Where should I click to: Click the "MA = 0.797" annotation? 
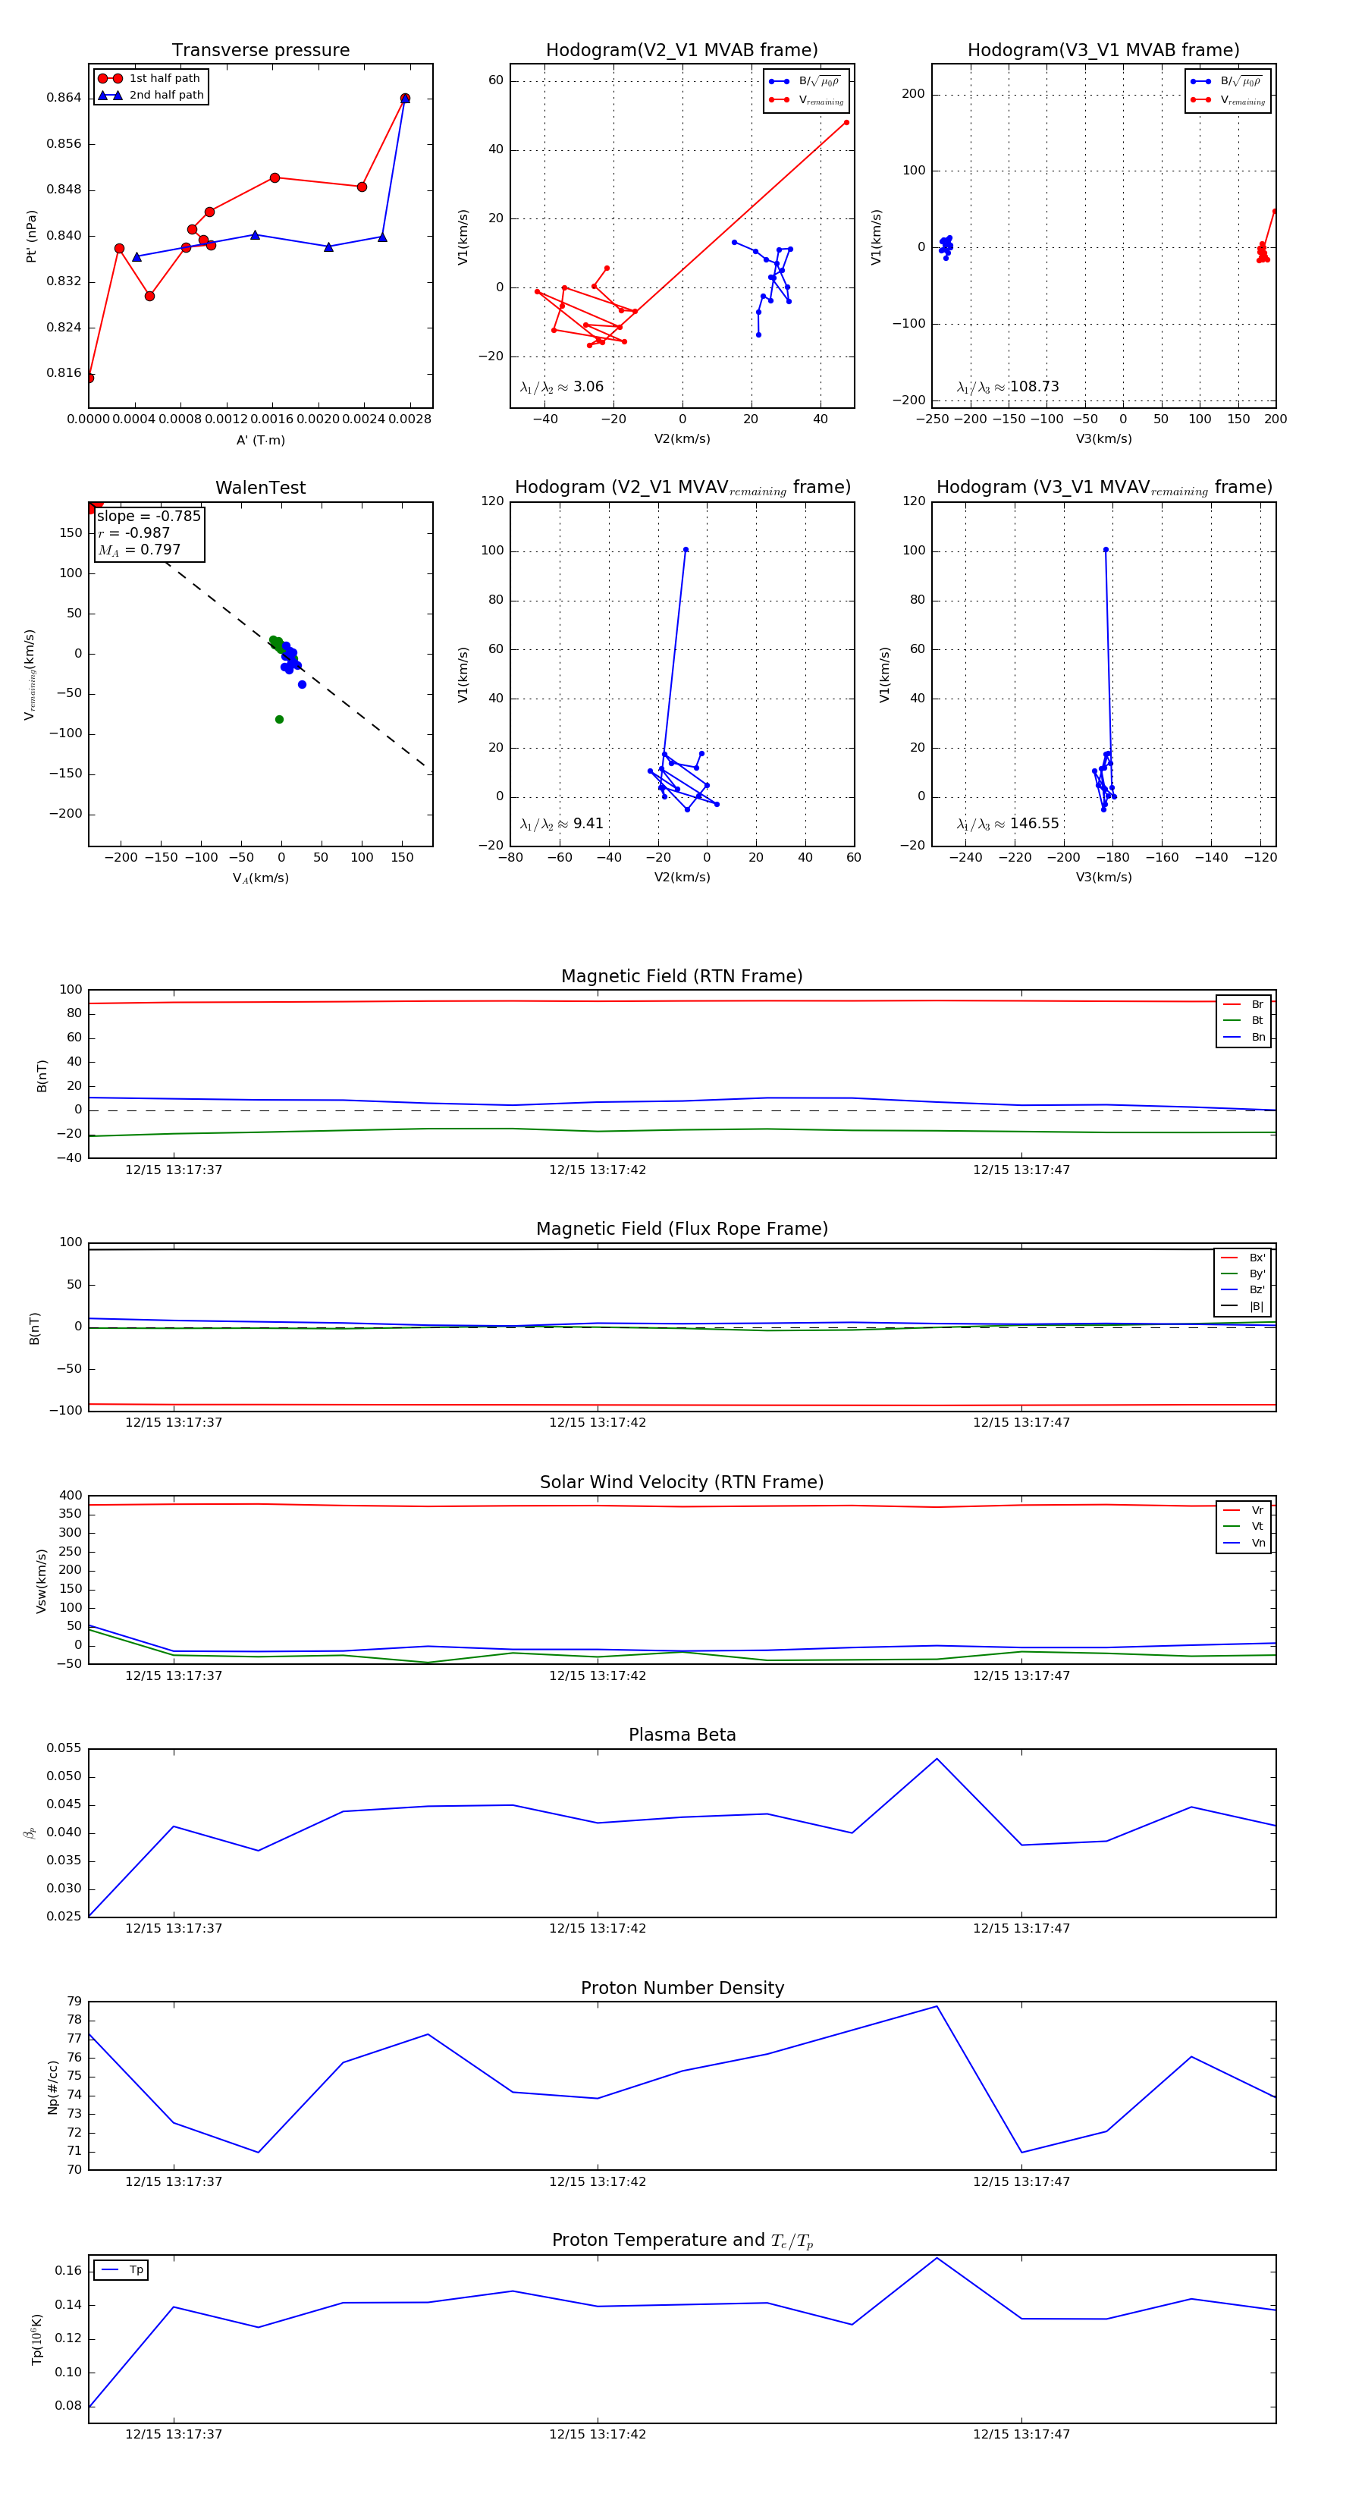pyautogui.click(x=138, y=550)
